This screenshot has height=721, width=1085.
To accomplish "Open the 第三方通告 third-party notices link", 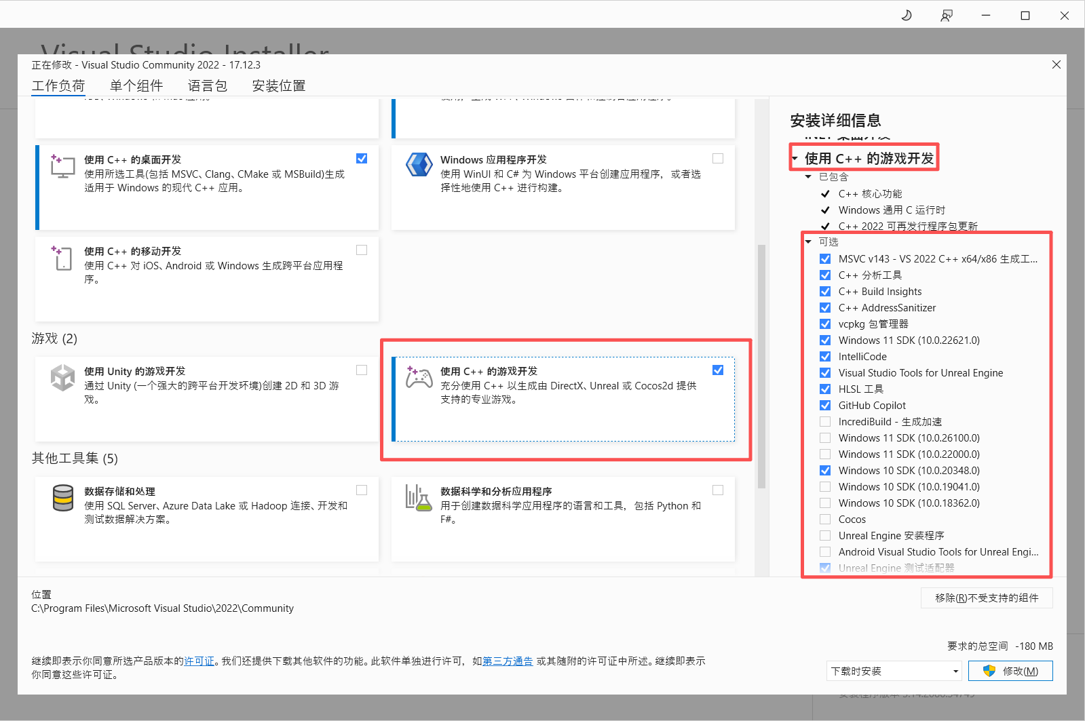I will tap(508, 661).
